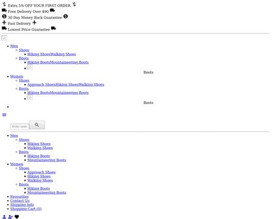Image resolution: width=274 pixels, height=219 pixels.
Task: Open the Shipping Info link
Action: (22, 204)
